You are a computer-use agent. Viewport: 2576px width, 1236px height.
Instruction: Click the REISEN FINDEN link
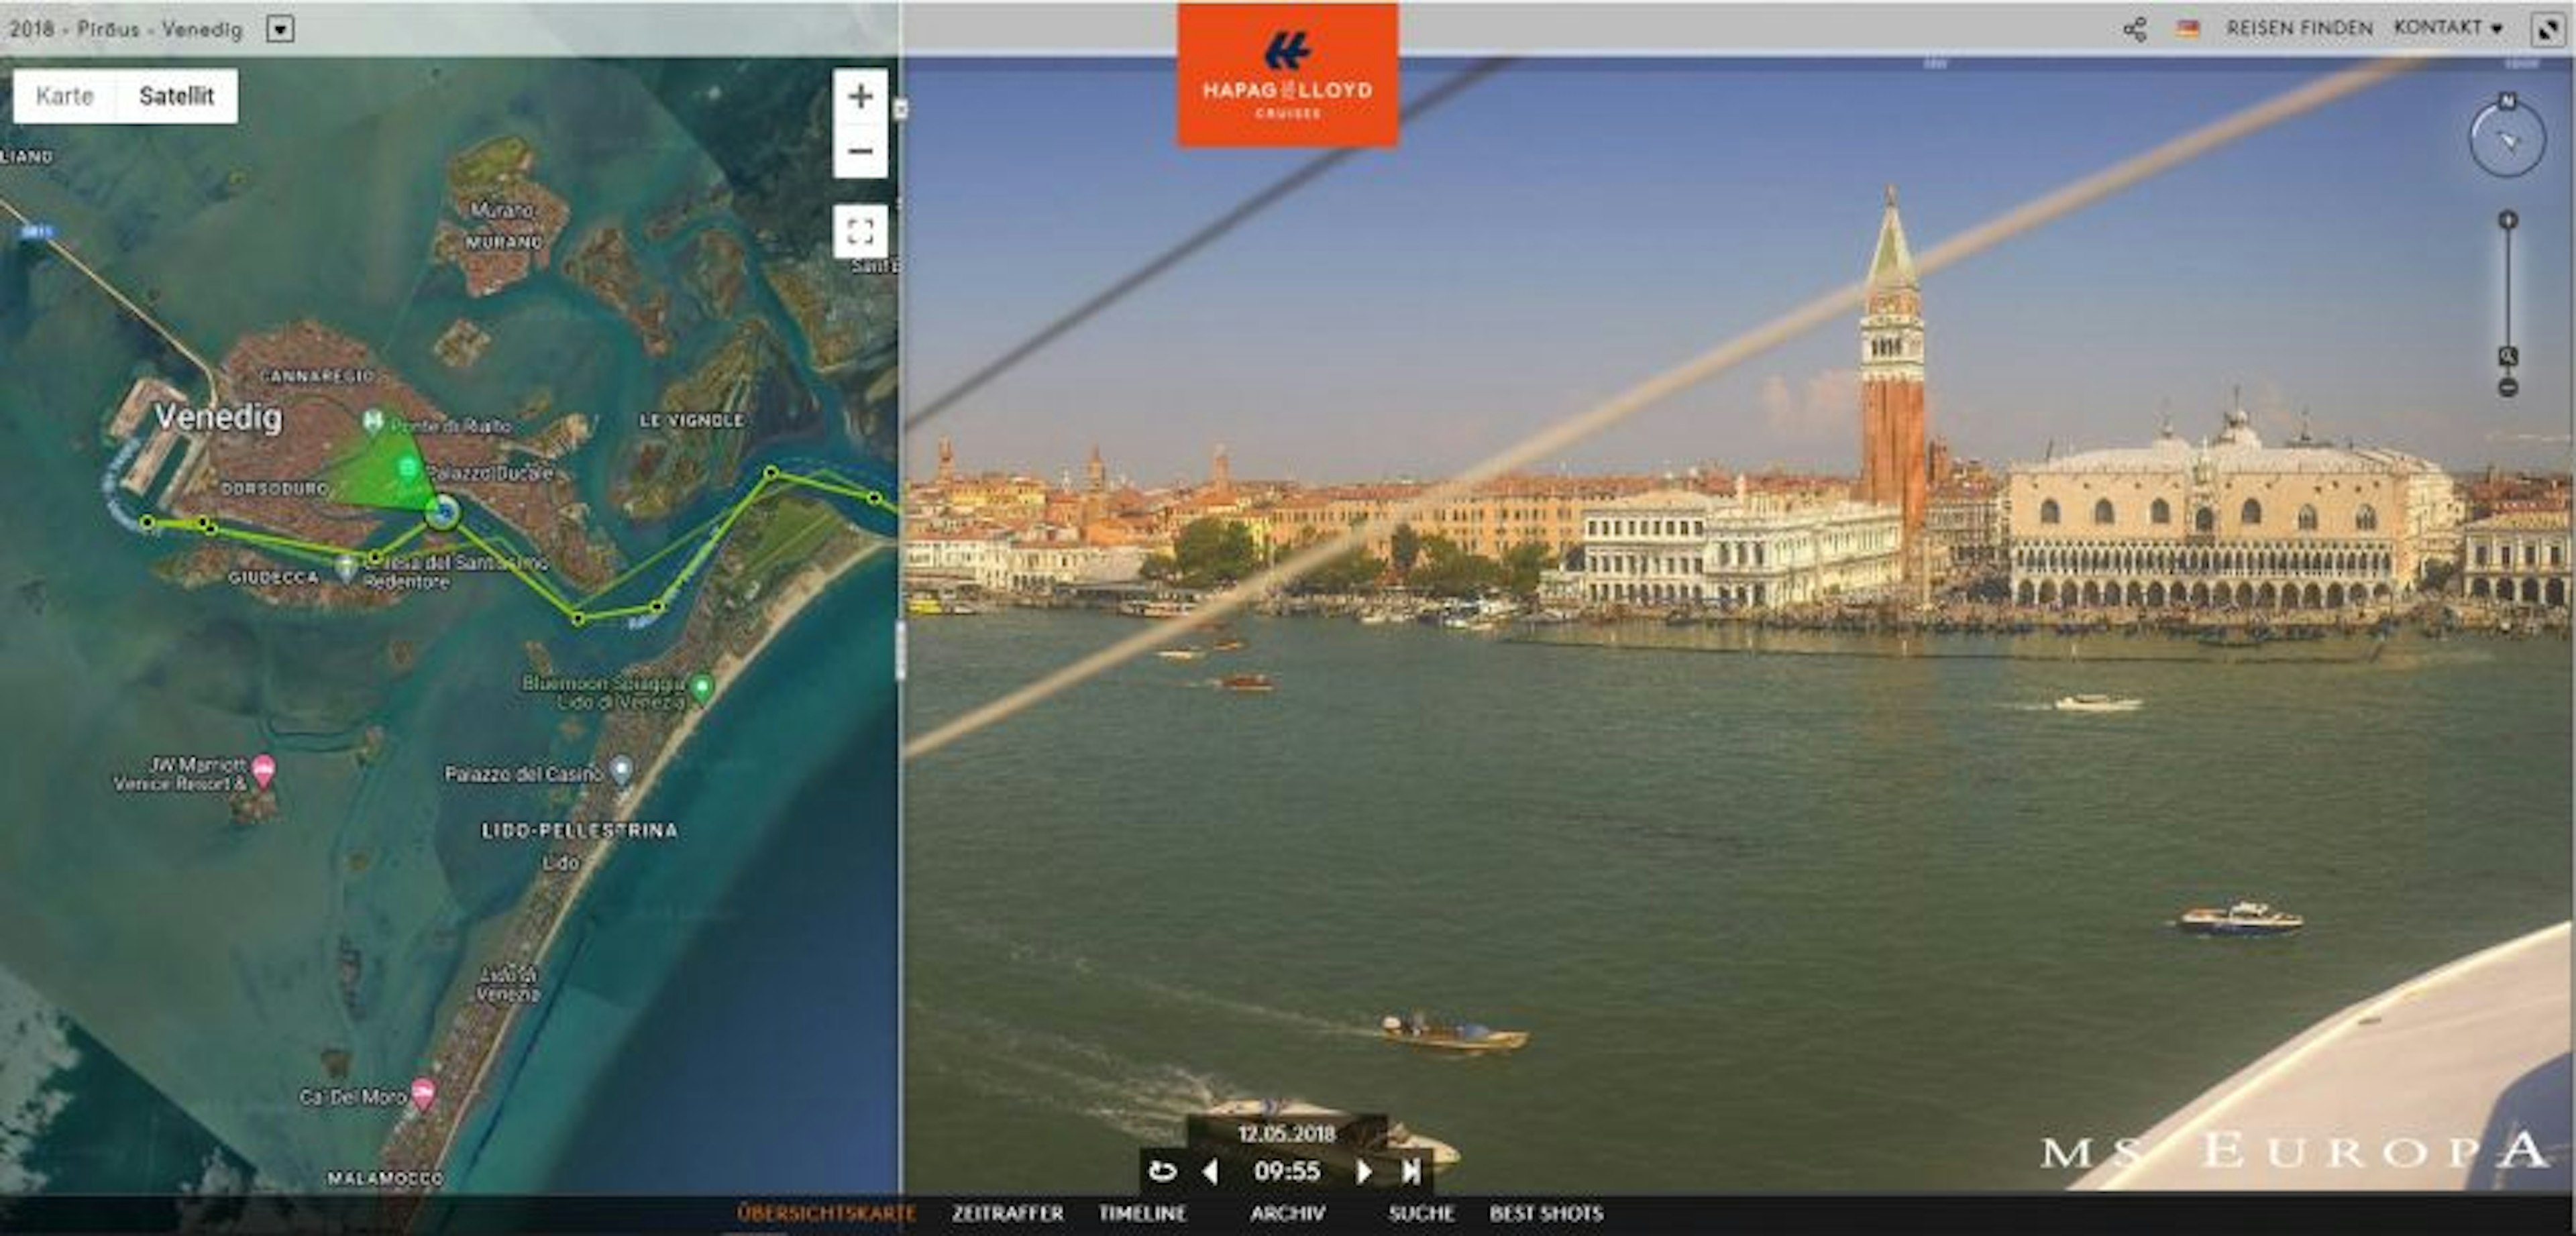tap(2299, 28)
